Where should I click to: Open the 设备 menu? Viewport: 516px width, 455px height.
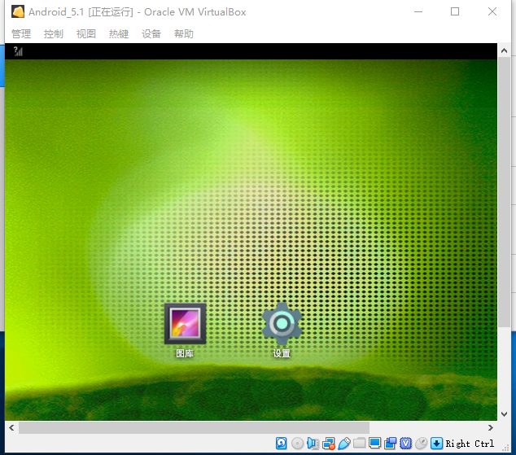(151, 33)
